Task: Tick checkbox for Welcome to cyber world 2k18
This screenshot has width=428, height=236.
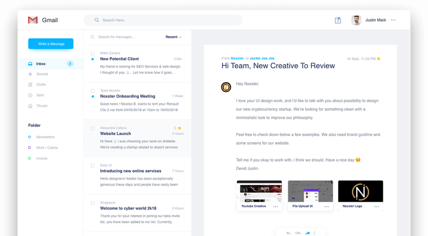Action: [x=93, y=203]
